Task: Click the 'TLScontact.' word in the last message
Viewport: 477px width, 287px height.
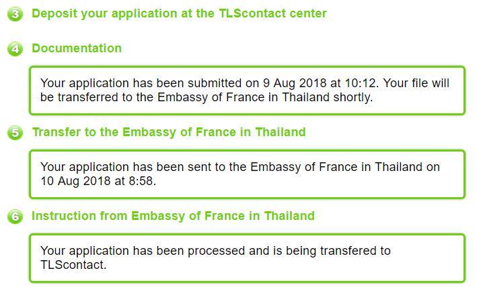Action: (73, 265)
